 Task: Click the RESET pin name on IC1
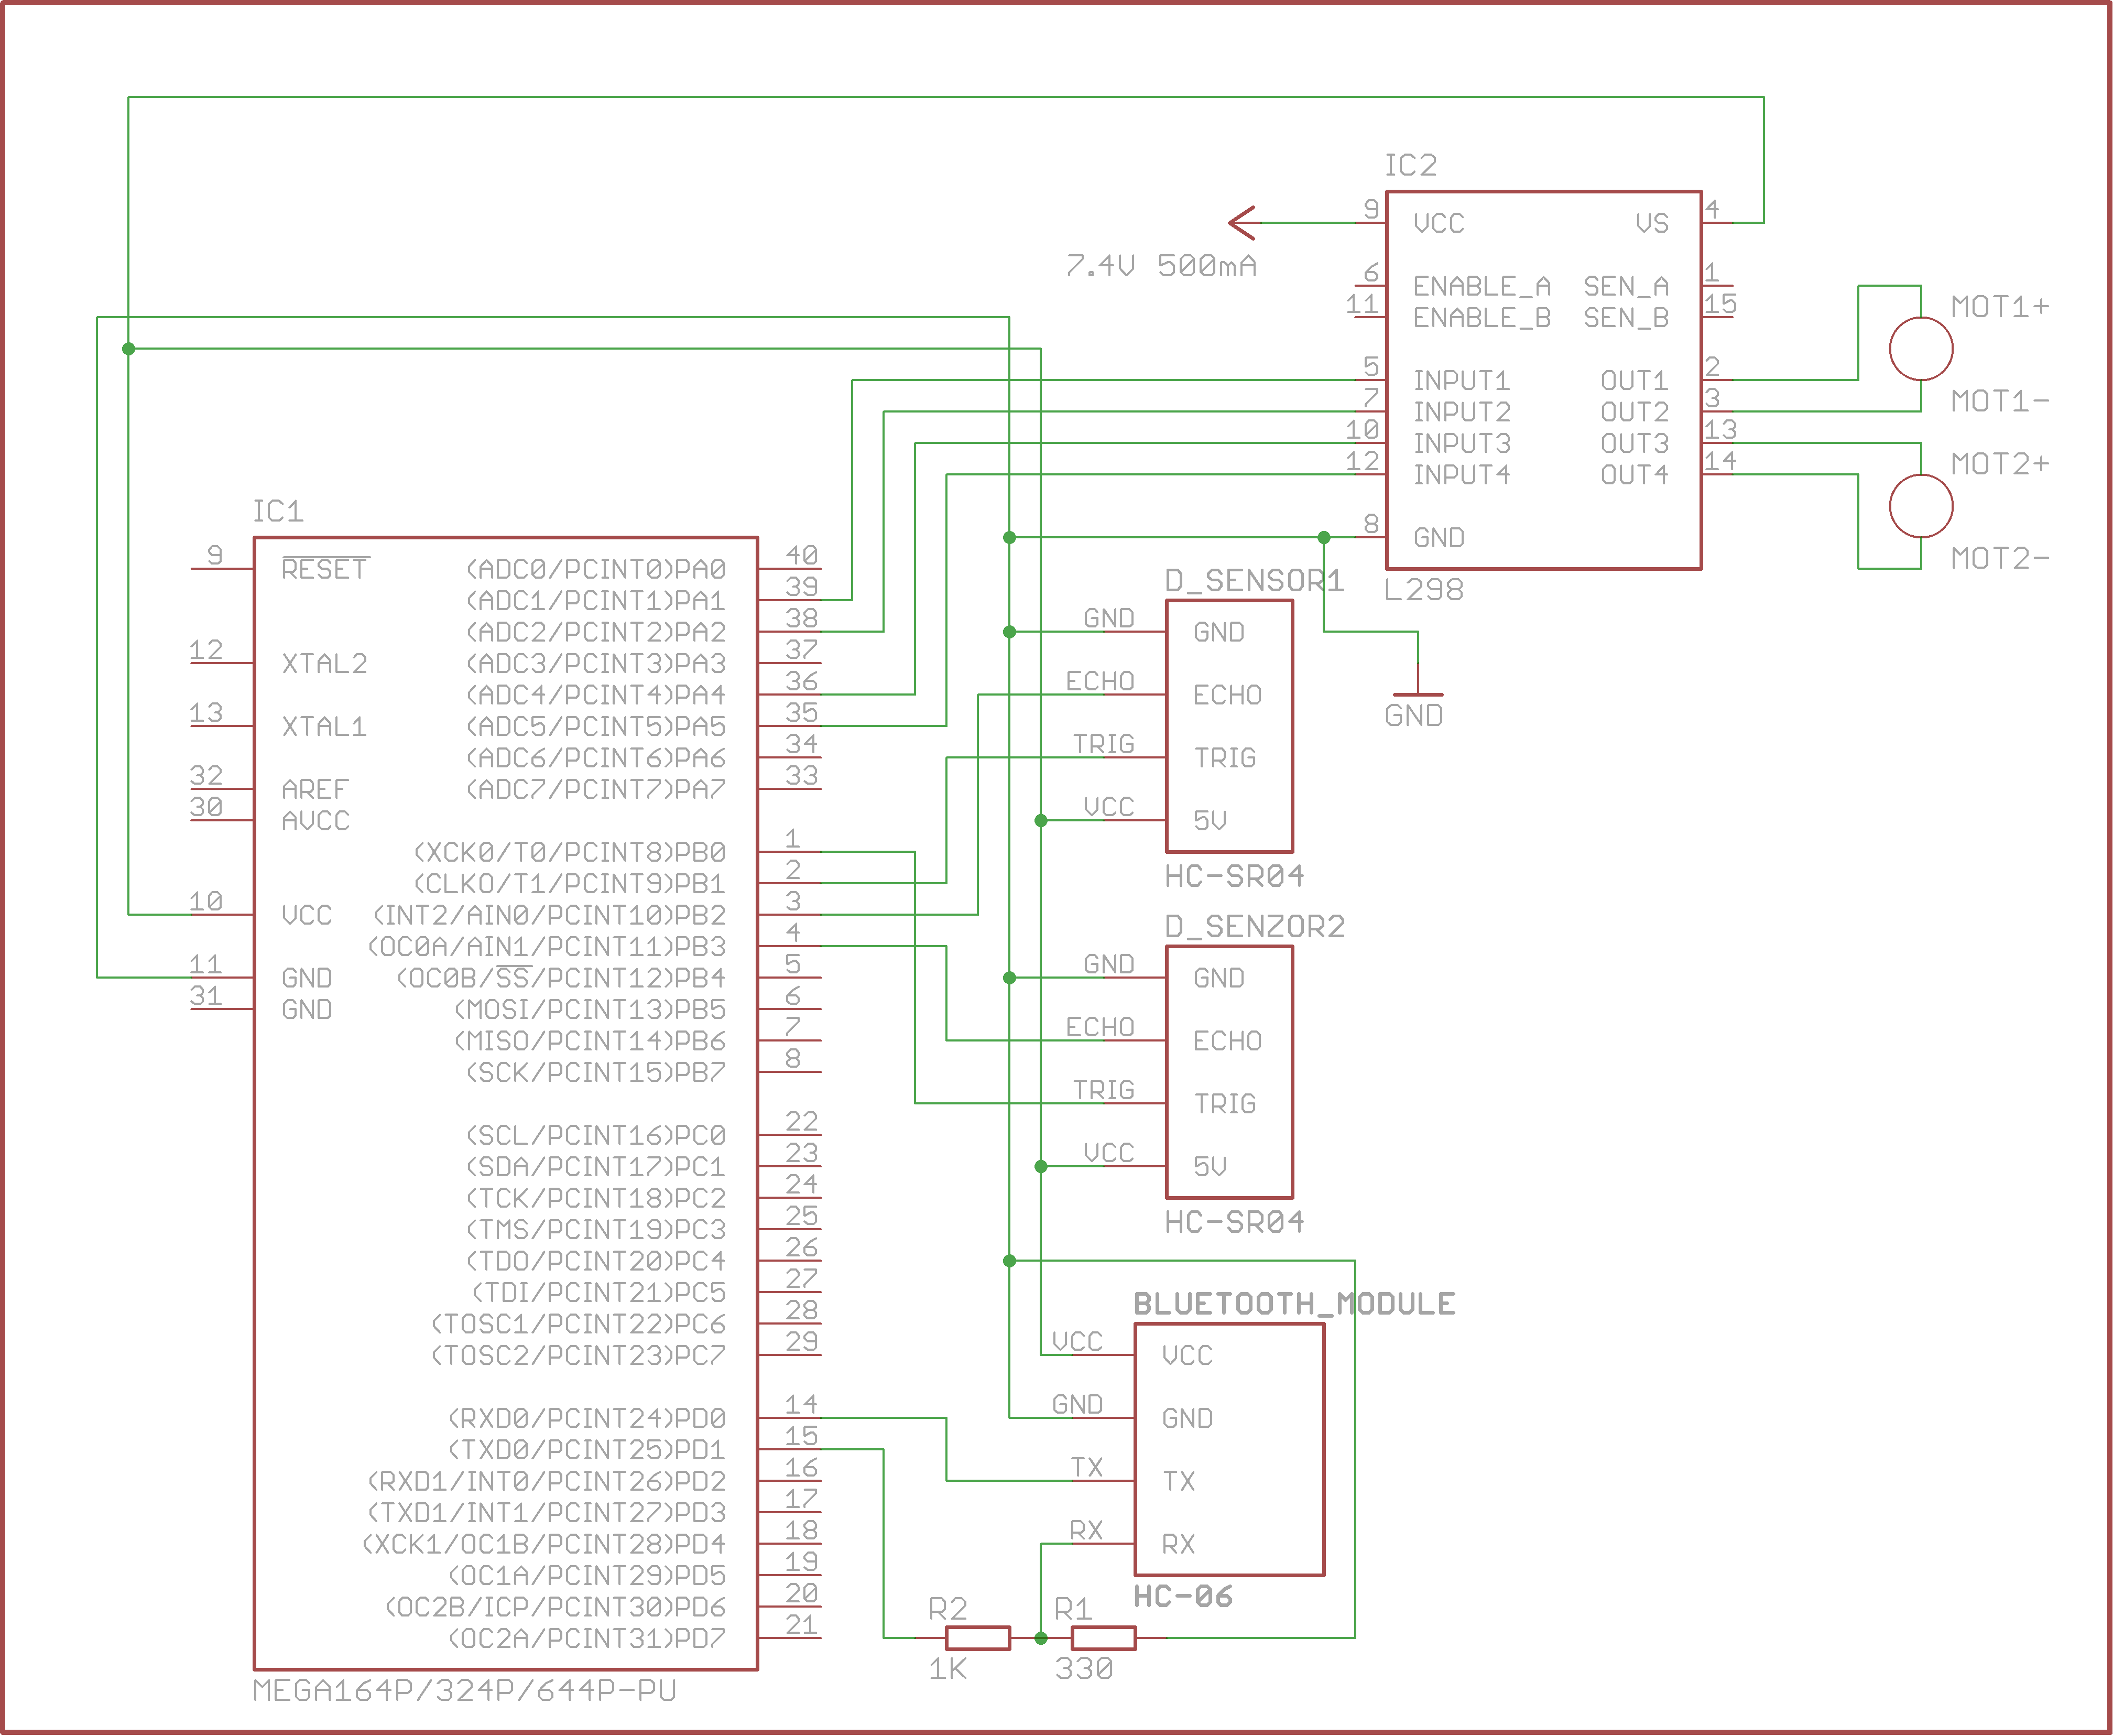point(325,568)
